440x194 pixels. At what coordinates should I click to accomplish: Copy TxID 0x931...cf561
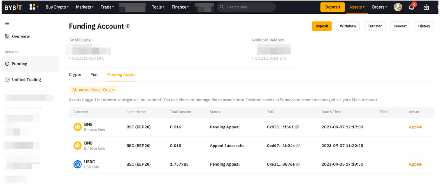pyautogui.click(x=297, y=127)
